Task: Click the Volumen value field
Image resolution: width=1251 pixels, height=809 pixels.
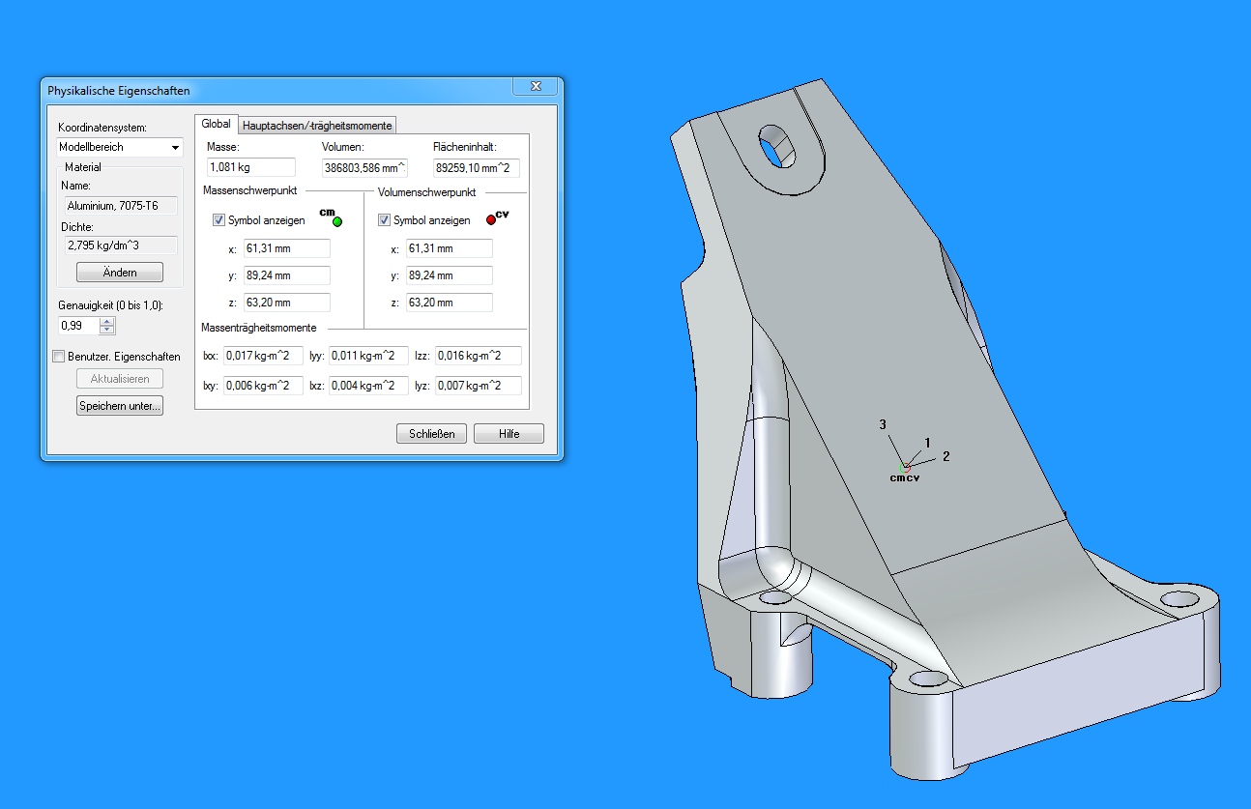Action: (364, 167)
